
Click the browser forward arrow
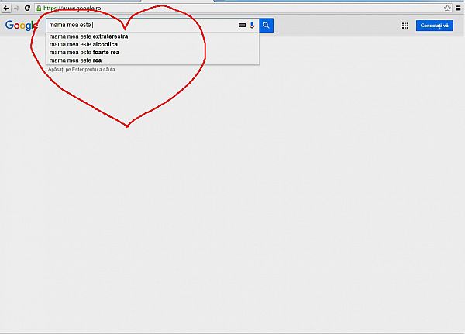(16, 8)
